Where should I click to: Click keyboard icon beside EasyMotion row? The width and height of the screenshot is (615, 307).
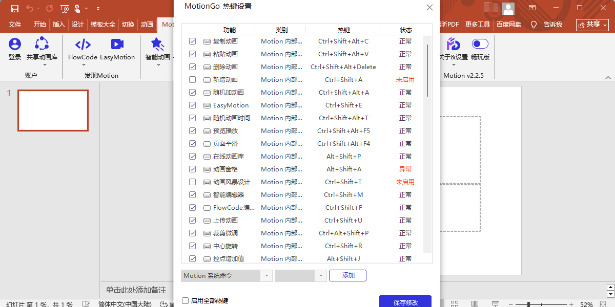(207, 105)
